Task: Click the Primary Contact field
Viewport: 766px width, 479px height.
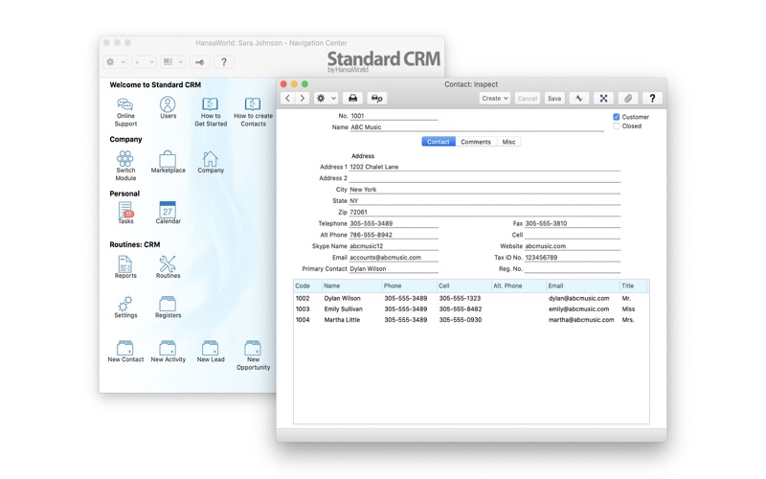Action: 394,269
